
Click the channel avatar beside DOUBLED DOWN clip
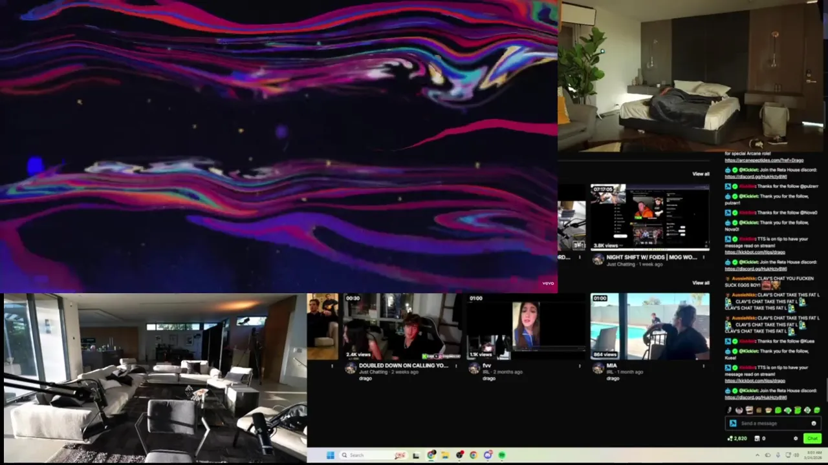pos(350,368)
